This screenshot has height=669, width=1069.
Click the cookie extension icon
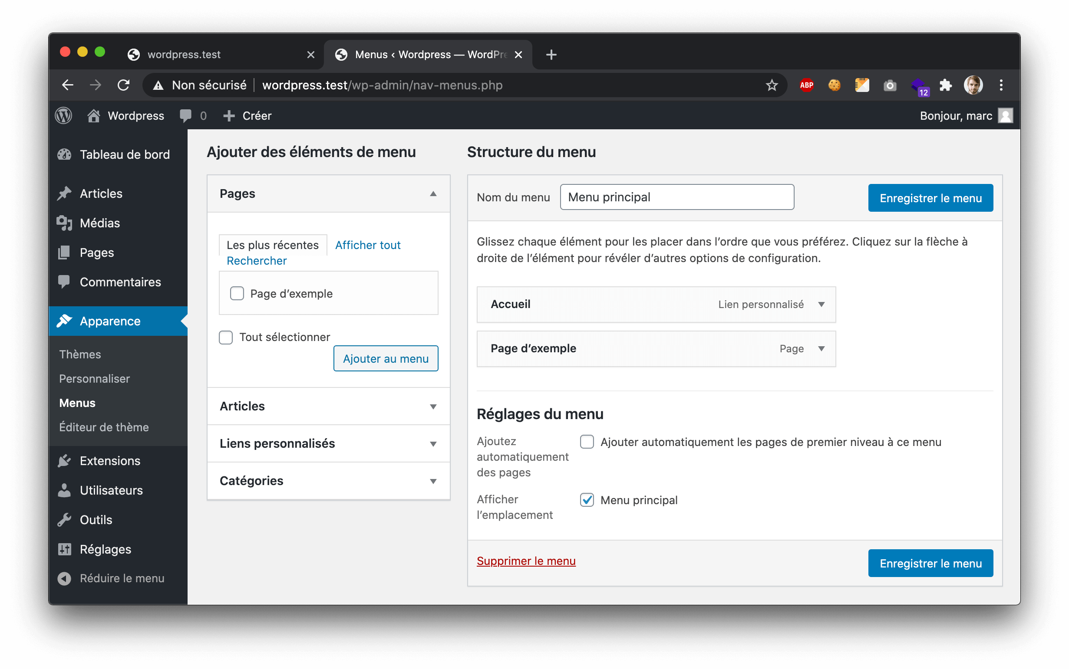coord(834,85)
